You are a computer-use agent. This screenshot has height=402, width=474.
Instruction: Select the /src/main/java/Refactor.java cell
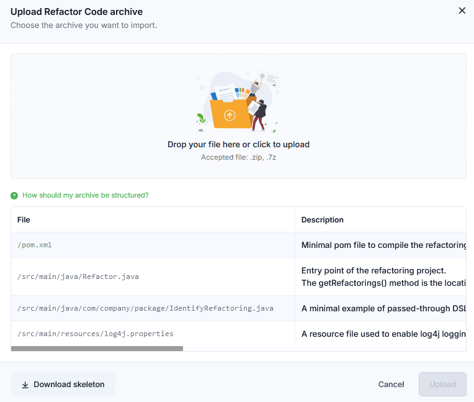click(x=153, y=276)
